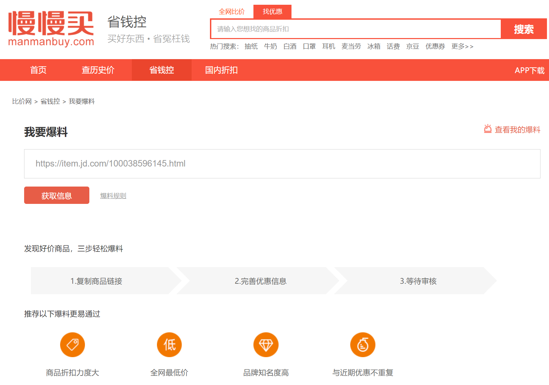Click the orange price tag icon
The width and height of the screenshot is (549, 385).
click(72, 345)
